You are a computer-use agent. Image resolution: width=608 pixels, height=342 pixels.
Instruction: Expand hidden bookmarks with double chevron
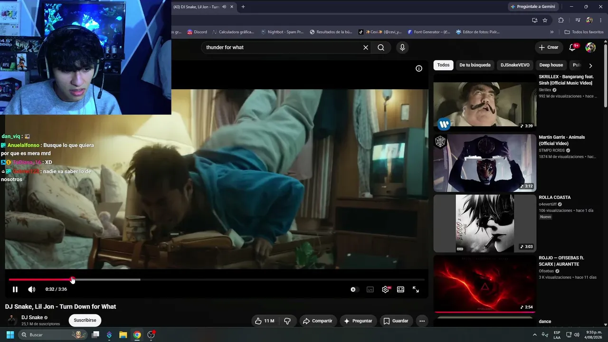point(552,32)
